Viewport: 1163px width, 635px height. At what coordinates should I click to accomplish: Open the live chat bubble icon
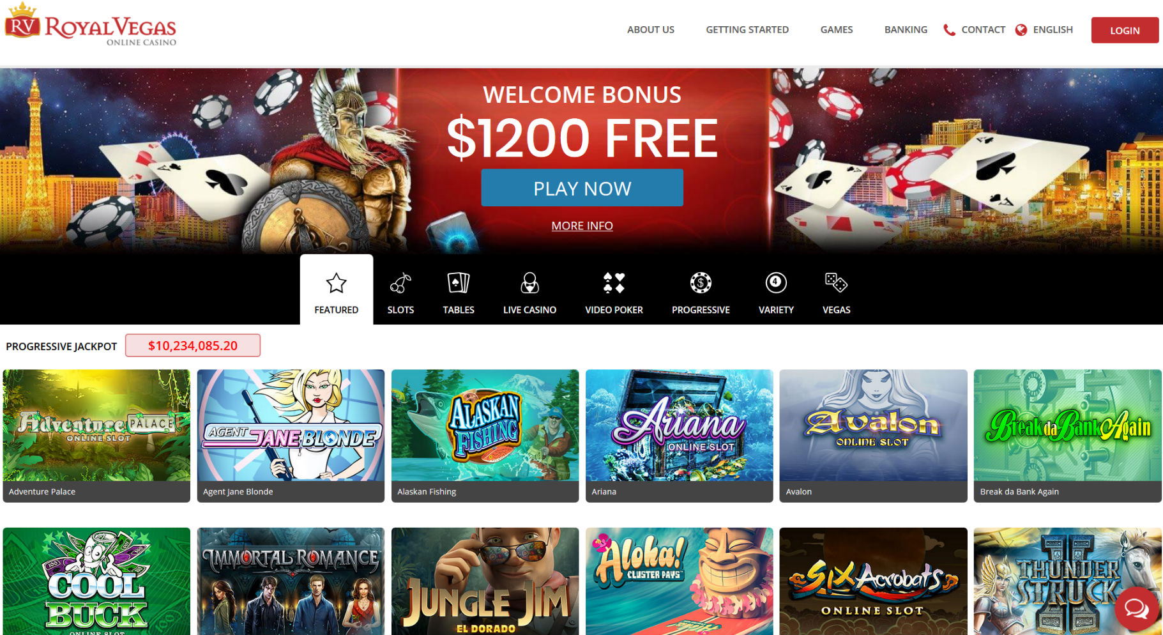coord(1137,609)
